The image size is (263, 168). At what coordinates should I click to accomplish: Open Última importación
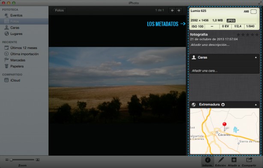pos(24,54)
